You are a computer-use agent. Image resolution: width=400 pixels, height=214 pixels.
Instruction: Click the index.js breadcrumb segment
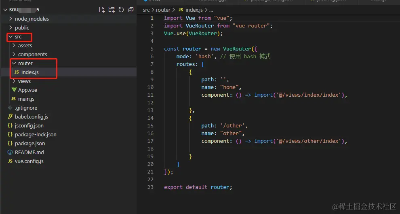[x=194, y=10]
